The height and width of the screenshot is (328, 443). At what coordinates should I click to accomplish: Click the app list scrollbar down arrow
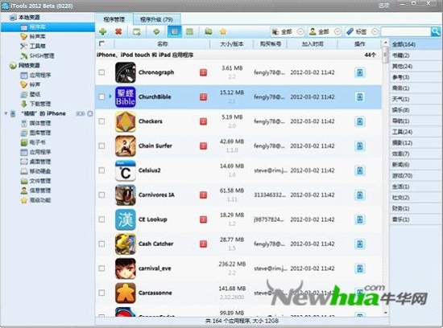[385, 313]
